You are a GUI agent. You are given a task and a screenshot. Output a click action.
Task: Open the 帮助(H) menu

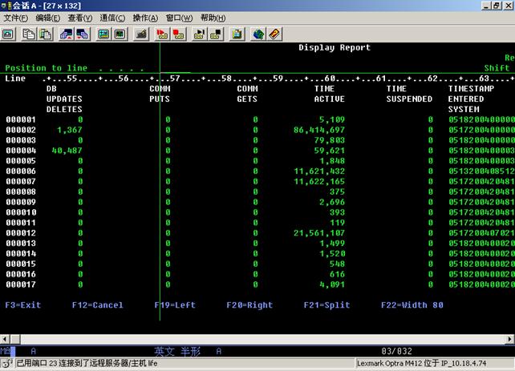(213, 18)
